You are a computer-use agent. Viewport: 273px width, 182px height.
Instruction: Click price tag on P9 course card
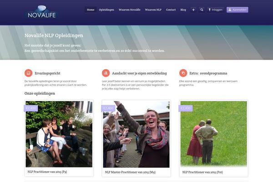click(x=31, y=108)
